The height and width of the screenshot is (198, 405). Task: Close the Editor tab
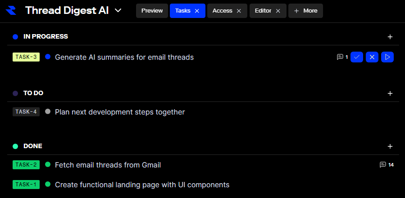[278, 11]
